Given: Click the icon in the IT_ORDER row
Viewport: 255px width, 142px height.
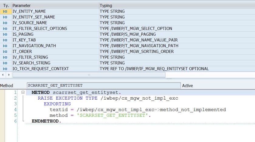Looking at the screenshot, I should [5, 51].
